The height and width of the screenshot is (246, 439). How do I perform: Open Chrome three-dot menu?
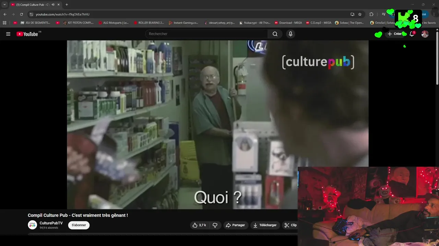click(x=434, y=14)
